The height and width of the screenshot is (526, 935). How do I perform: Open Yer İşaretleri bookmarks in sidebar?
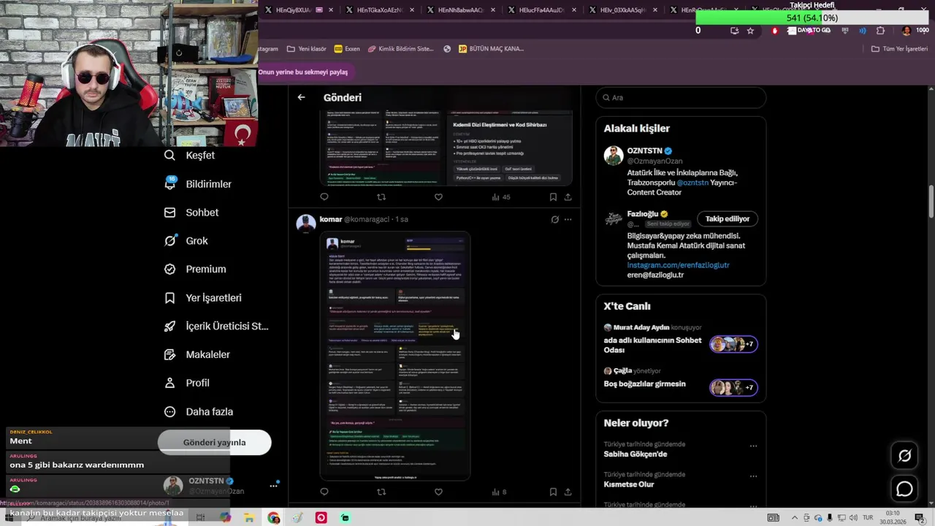203,298
